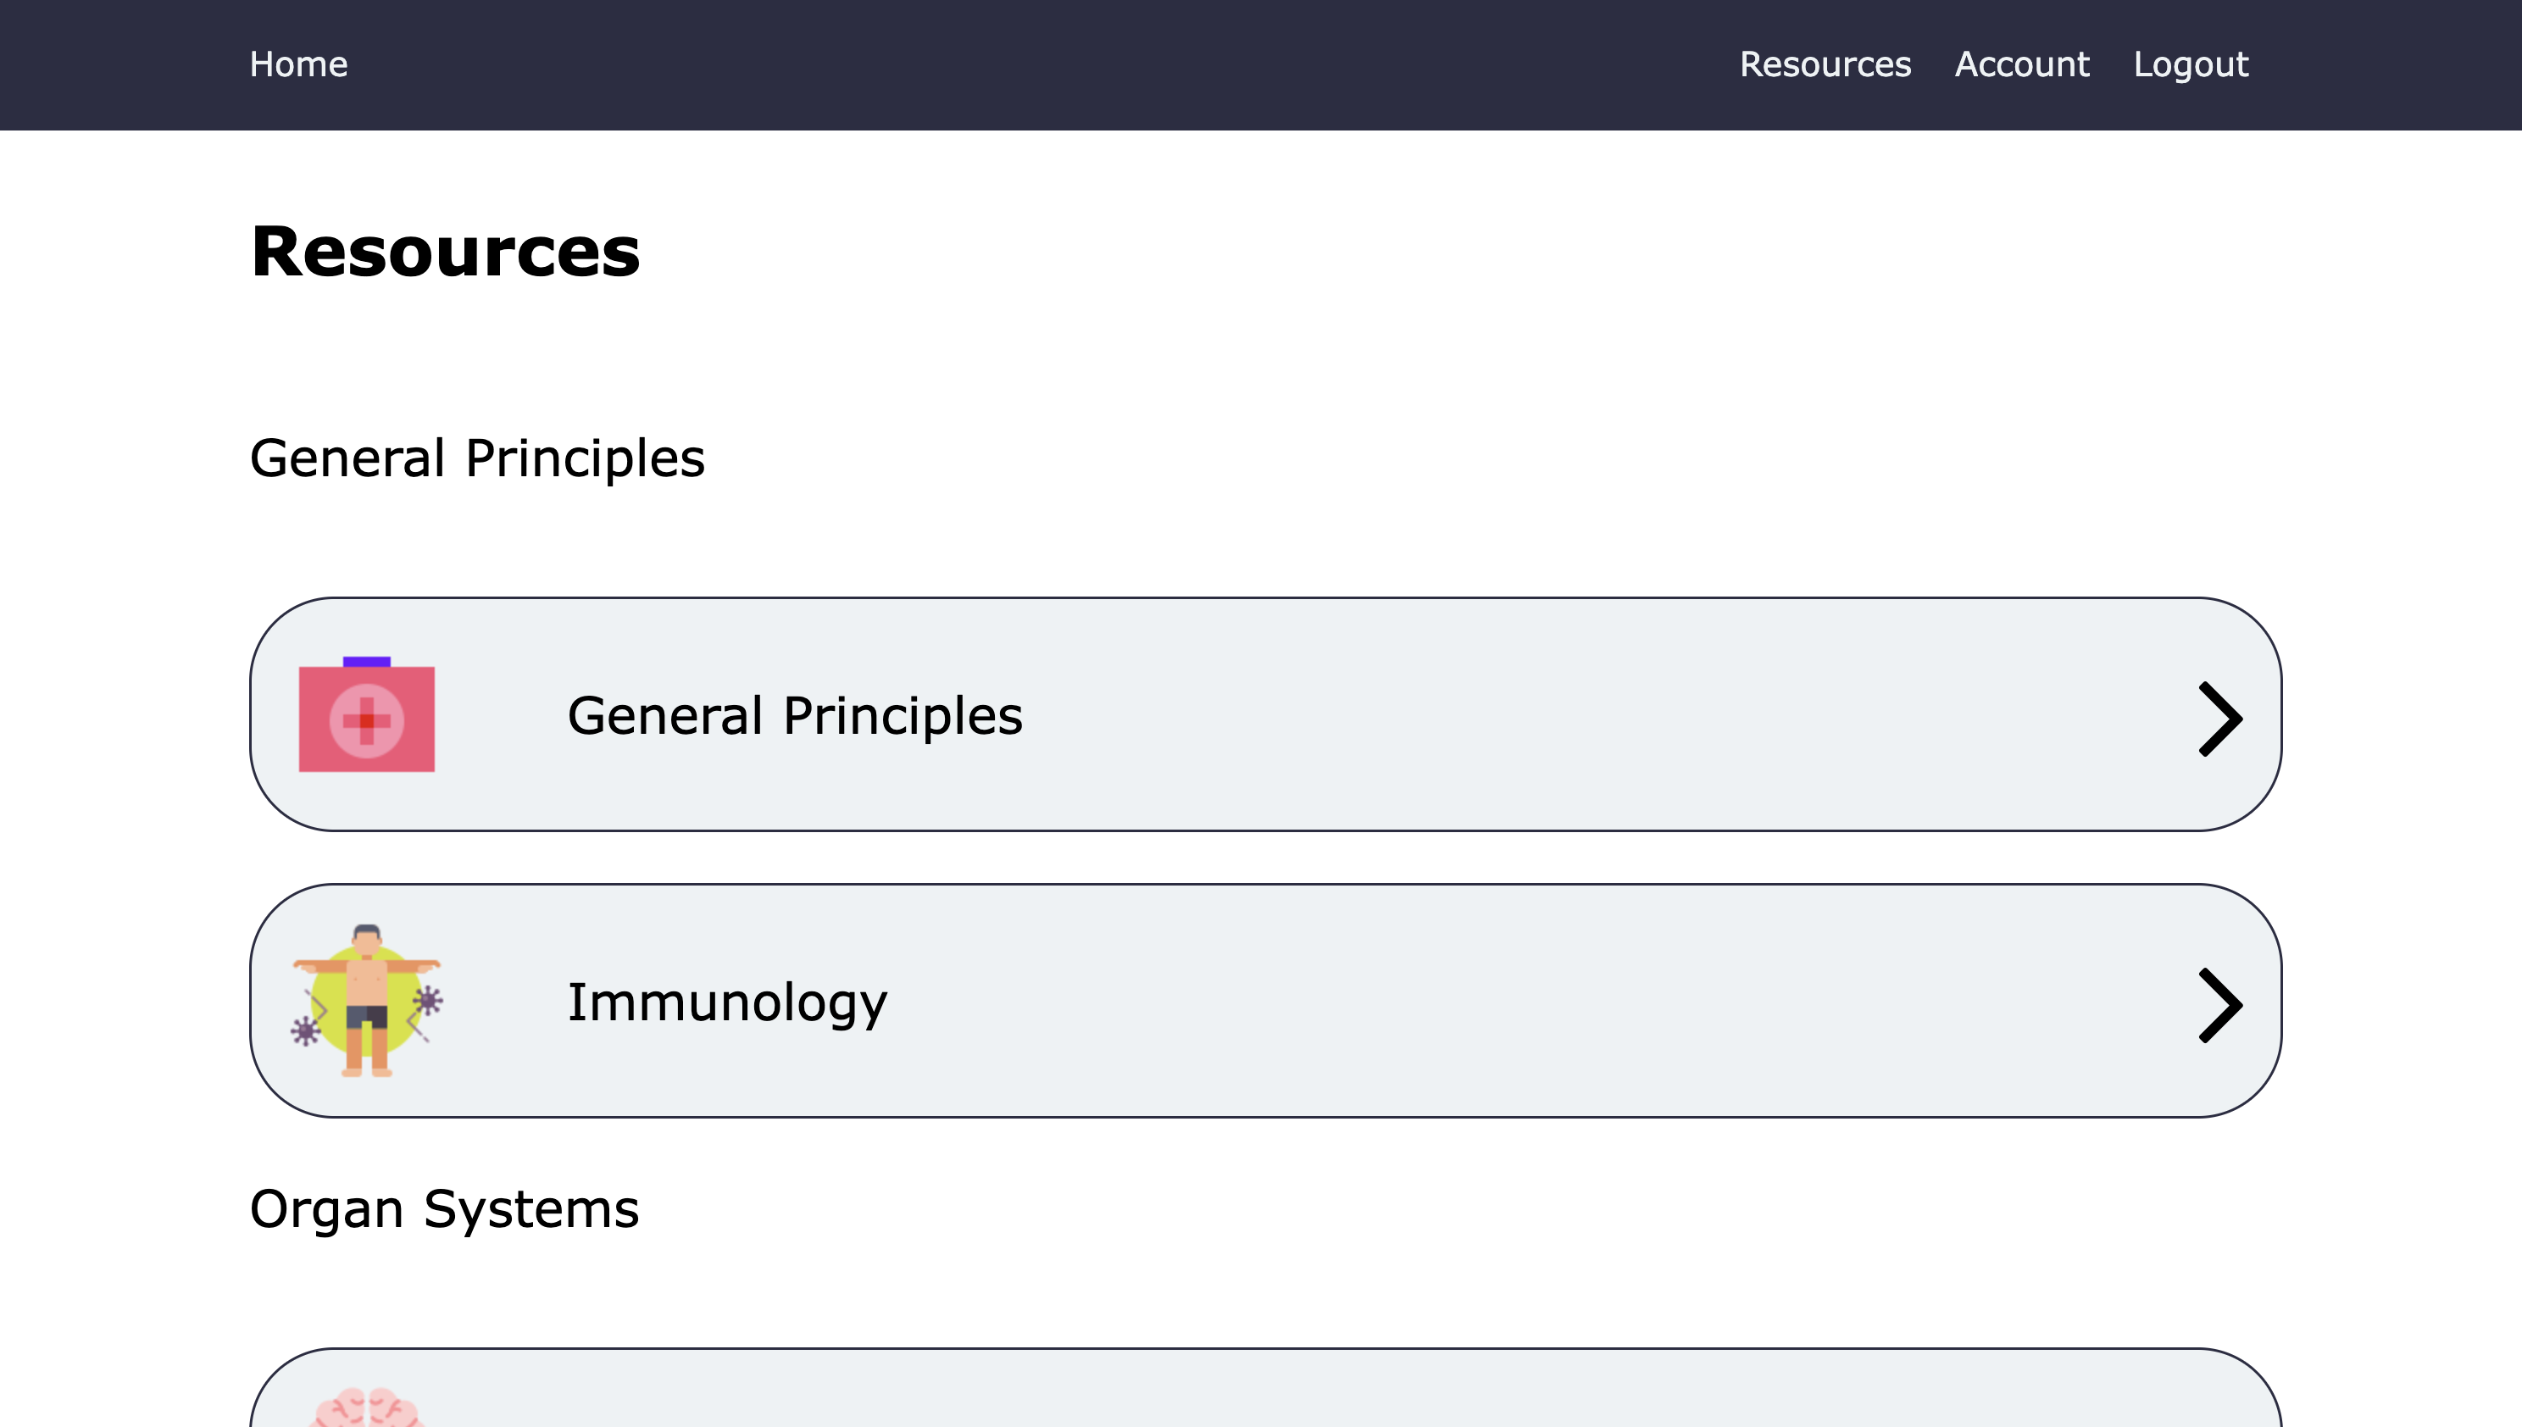Select the General Principles card label
The image size is (2522, 1427).
coord(795,715)
